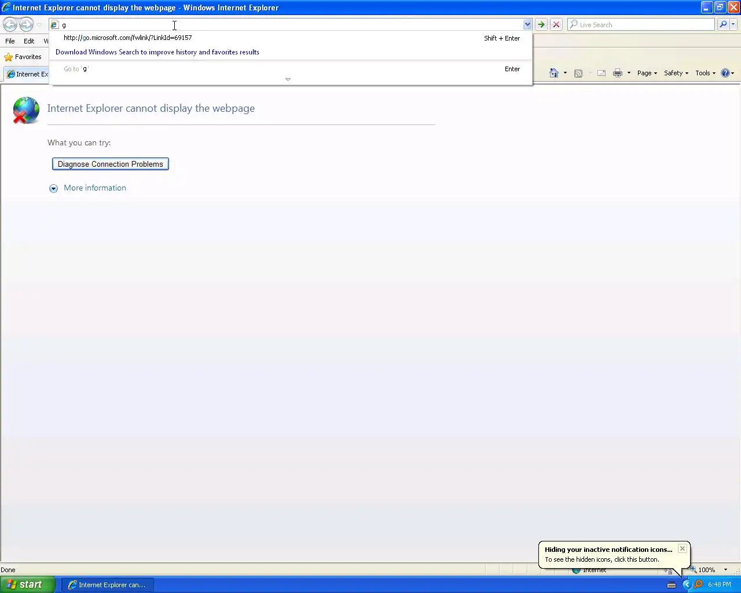Screen dimensions: 741x593
Task: Select the go.microsoft.com fwlink suggestion
Action: [291, 38]
